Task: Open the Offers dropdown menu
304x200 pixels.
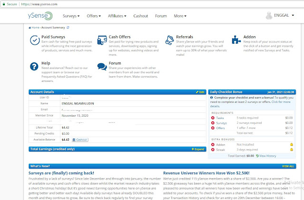Action: click(94, 16)
